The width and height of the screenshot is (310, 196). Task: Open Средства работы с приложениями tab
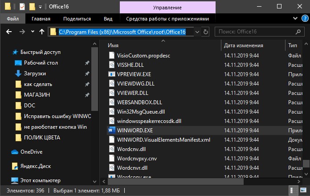167,19
